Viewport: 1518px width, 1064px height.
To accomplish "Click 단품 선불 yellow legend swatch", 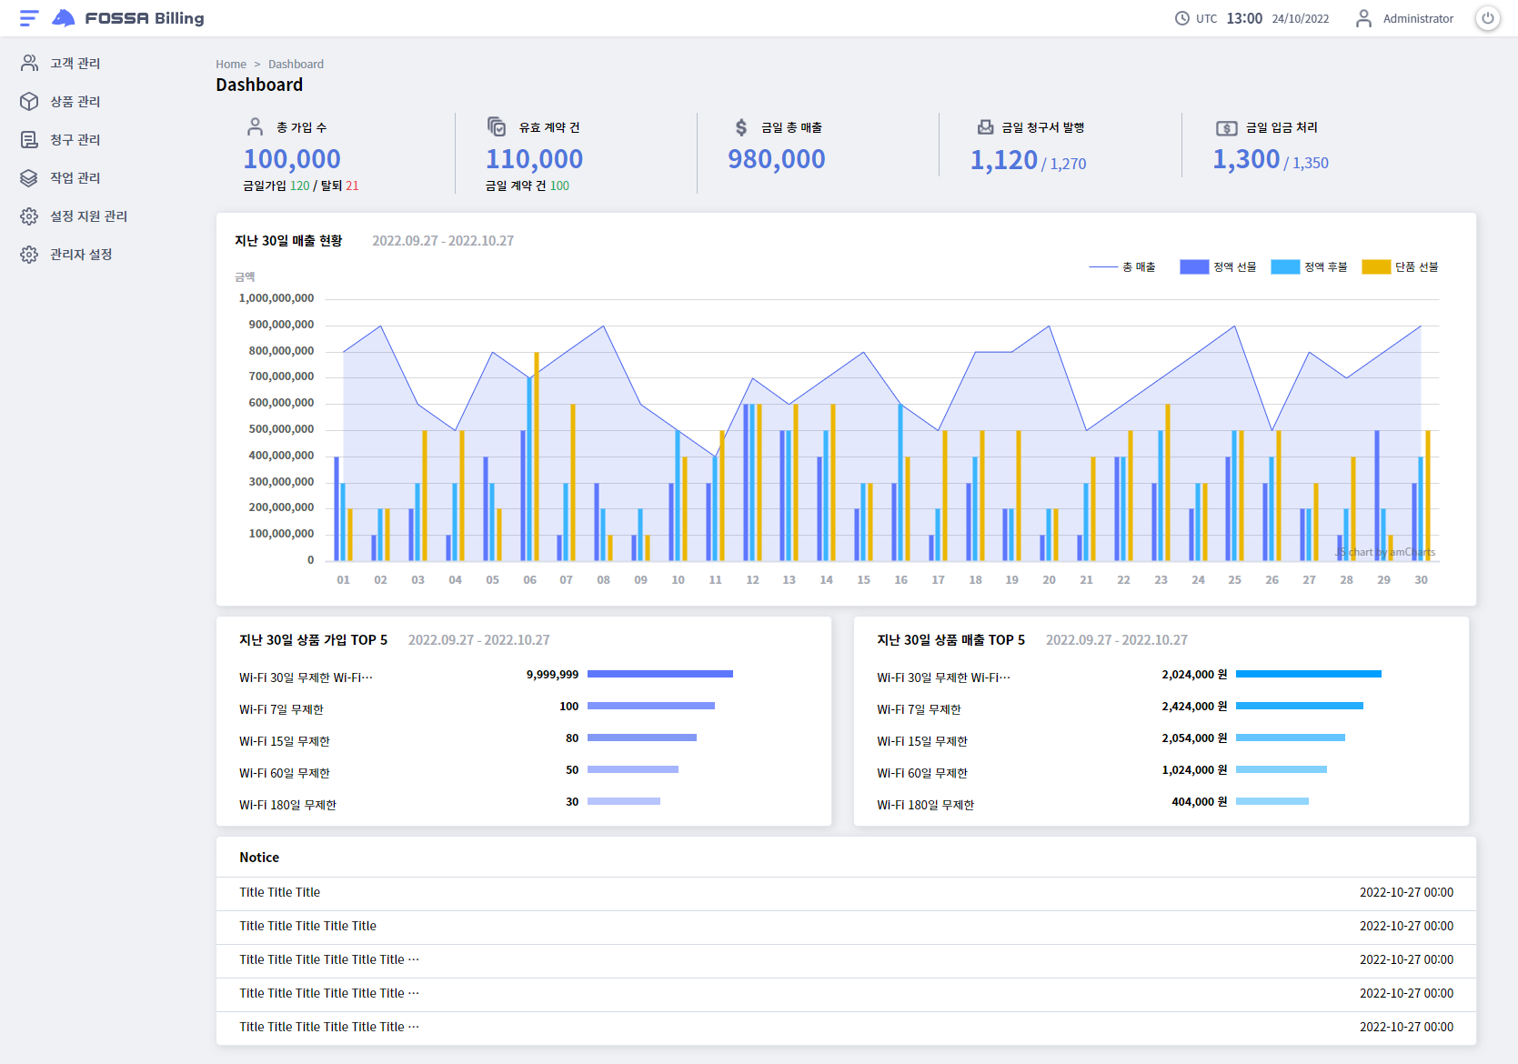I will [1376, 266].
